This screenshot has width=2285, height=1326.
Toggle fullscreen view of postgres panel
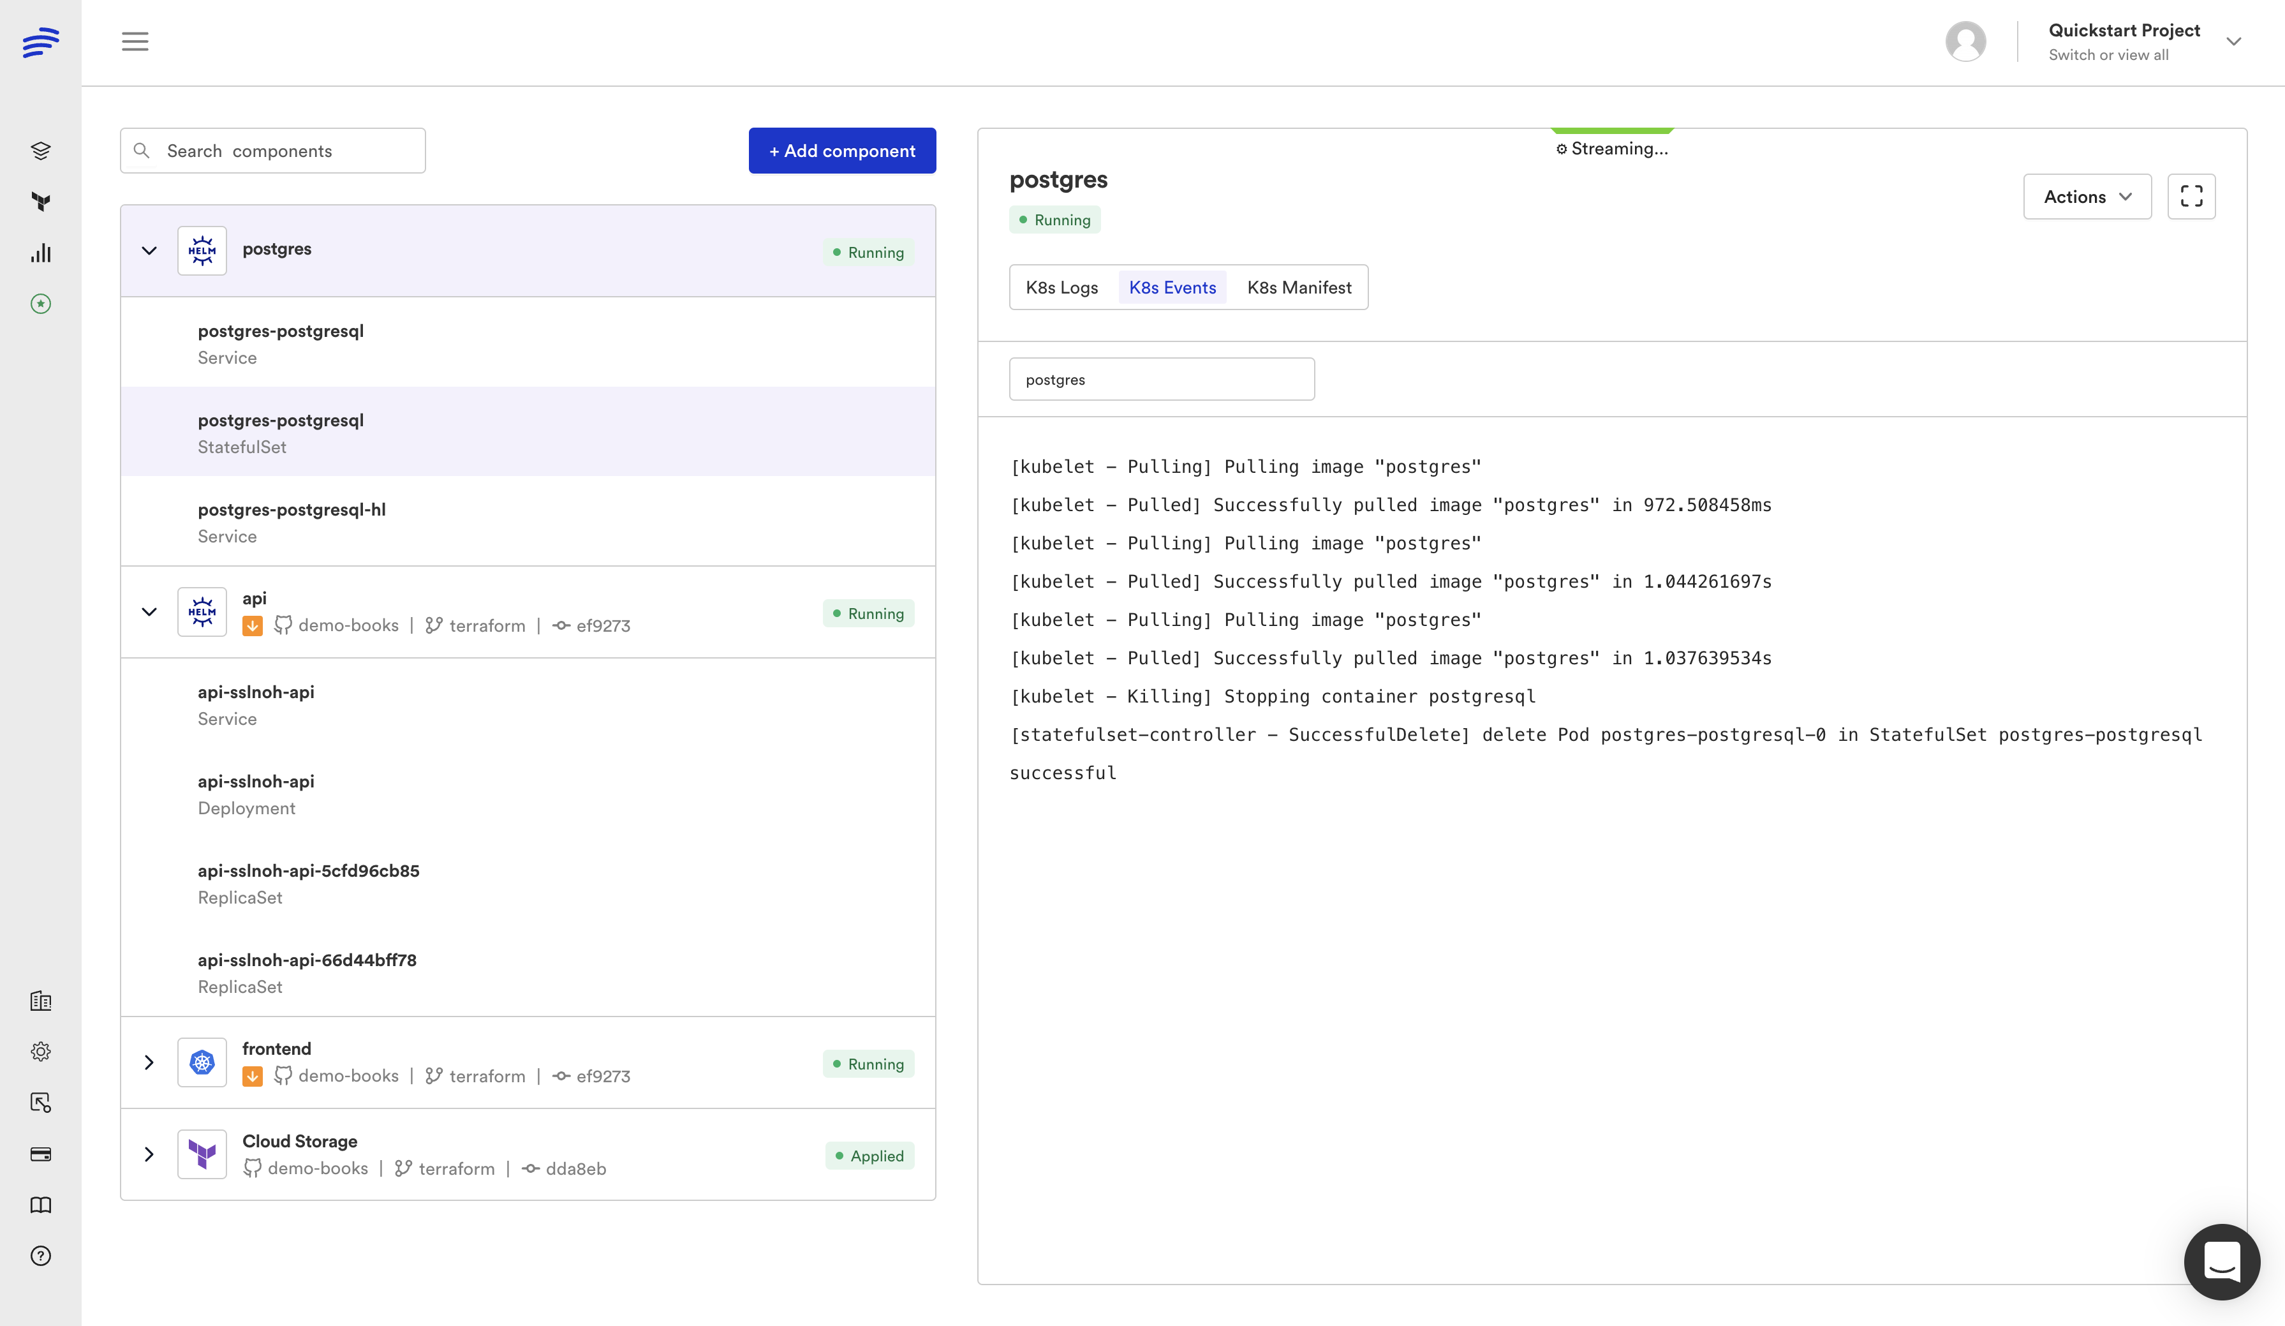pyautogui.click(x=2191, y=197)
